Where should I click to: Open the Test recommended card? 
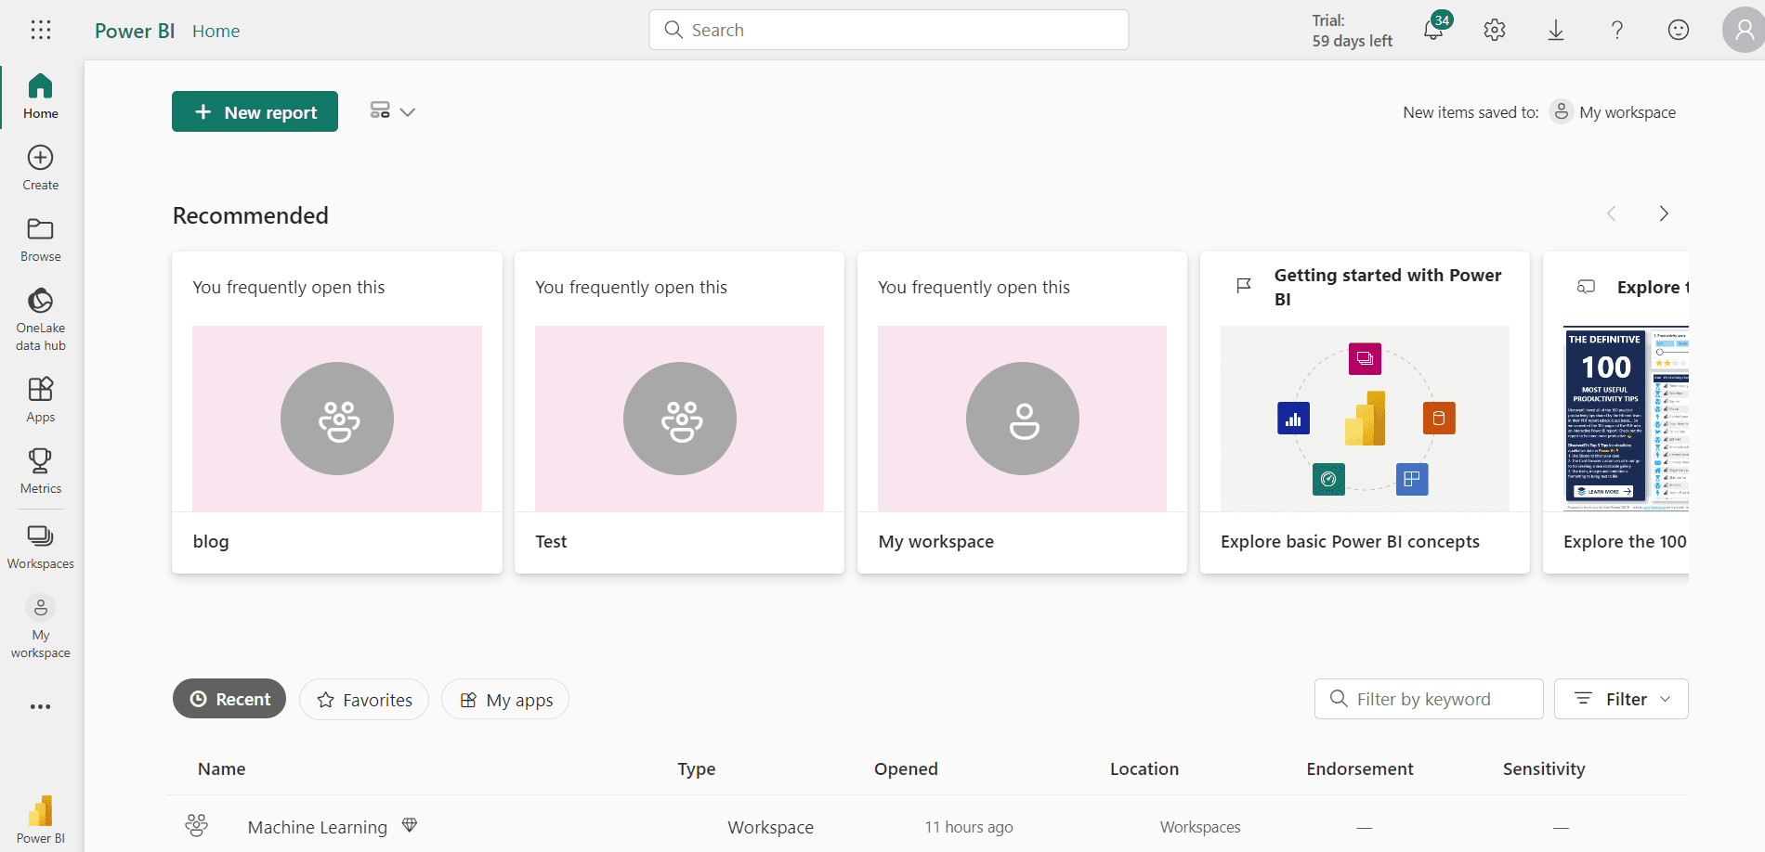click(679, 412)
